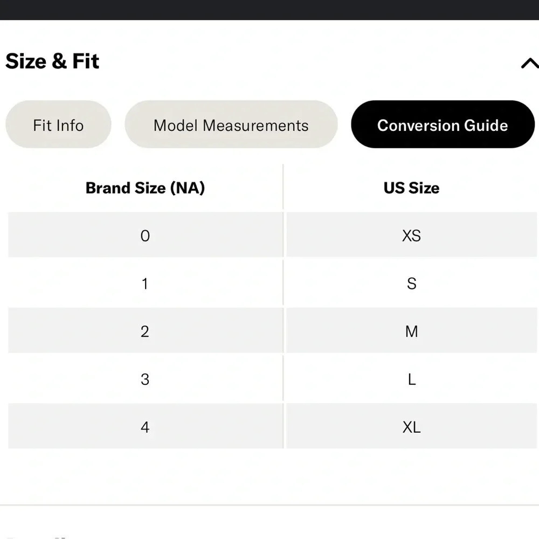This screenshot has height=539, width=539.
Task: Select brand size 1 cell
Action: point(145,284)
